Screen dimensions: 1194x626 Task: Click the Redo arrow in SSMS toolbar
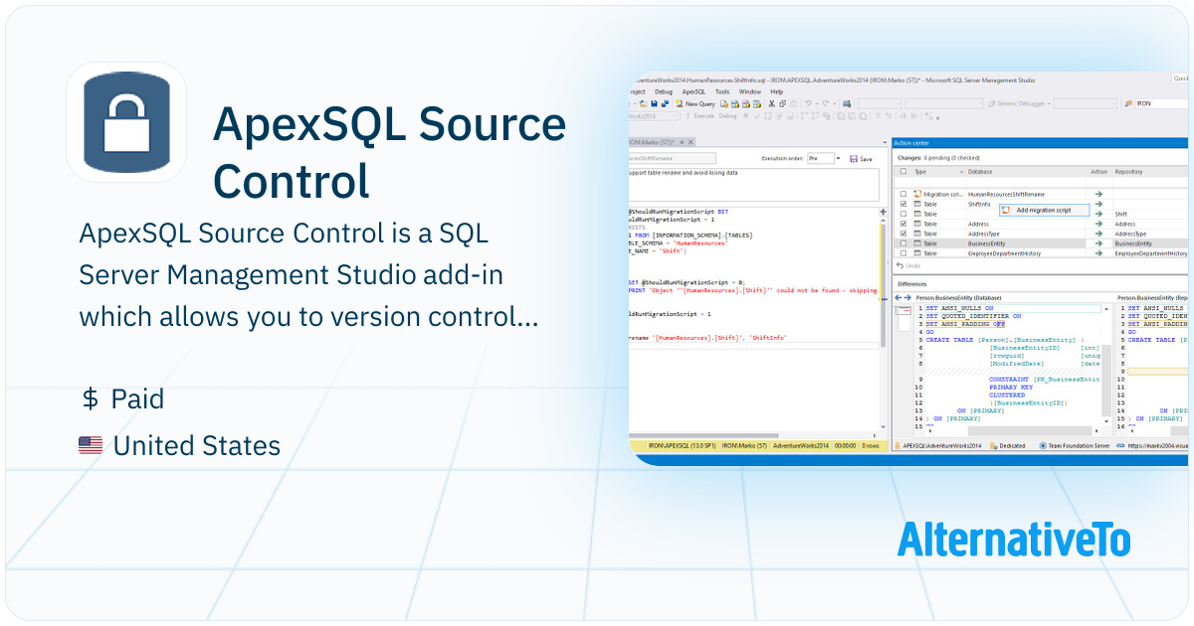click(825, 104)
